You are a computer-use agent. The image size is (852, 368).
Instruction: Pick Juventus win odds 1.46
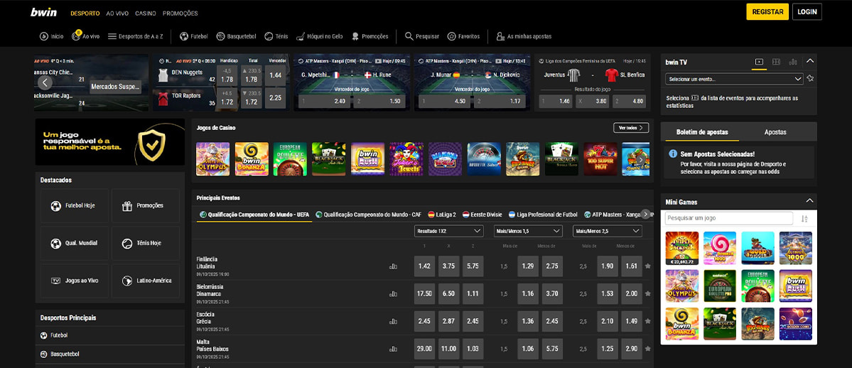[x=555, y=101]
